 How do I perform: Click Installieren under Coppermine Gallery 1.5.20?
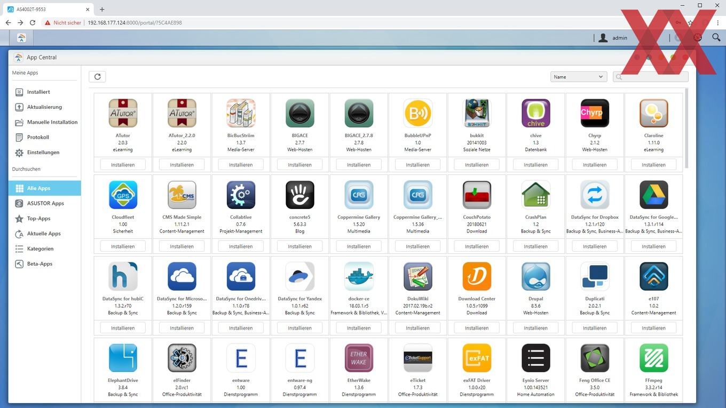(359, 246)
